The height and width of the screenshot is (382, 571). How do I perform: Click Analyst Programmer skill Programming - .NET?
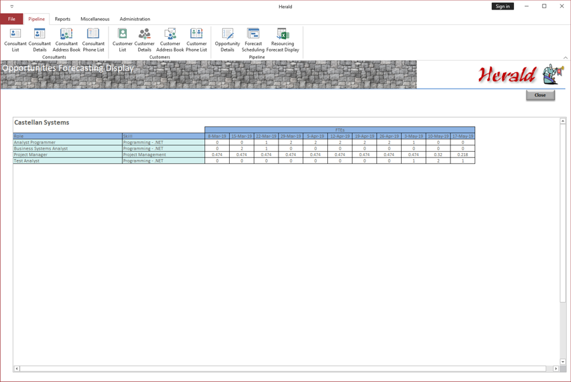163,142
